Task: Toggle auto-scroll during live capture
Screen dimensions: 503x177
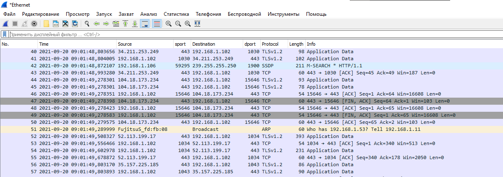Action: pos(145,24)
